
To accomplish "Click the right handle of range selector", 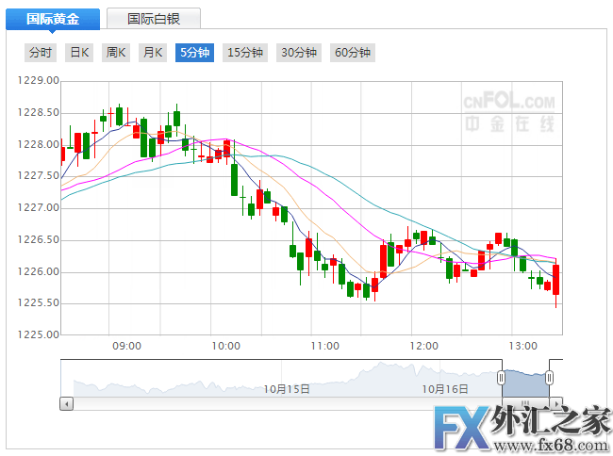I will (x=549, y=378).
